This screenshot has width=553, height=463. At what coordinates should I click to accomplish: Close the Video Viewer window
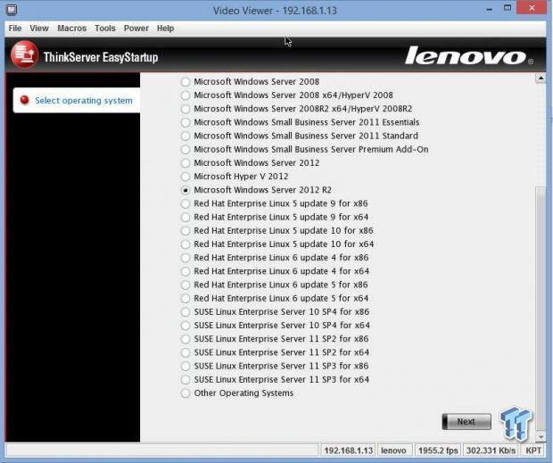tap(532, 8)
